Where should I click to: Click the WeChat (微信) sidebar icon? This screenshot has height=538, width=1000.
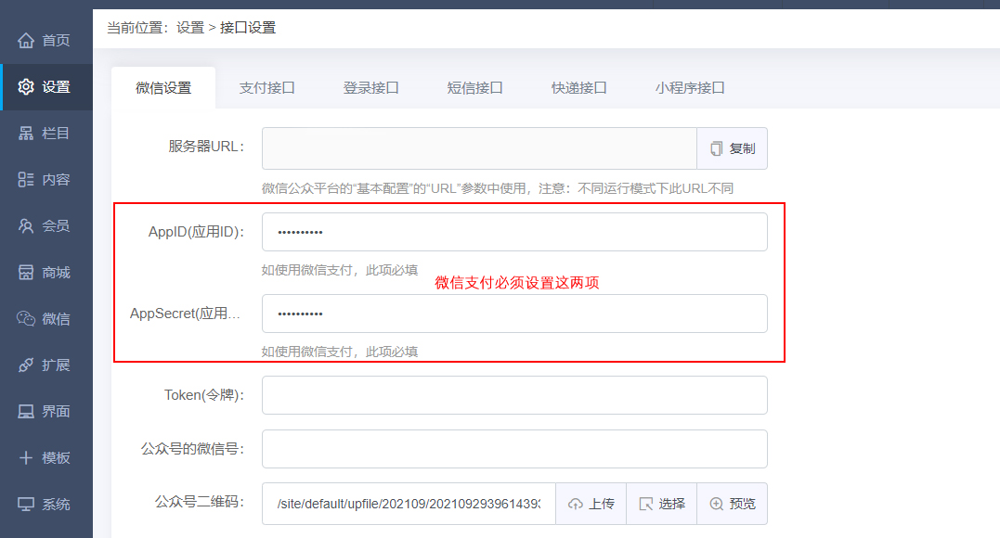[26, 319]
